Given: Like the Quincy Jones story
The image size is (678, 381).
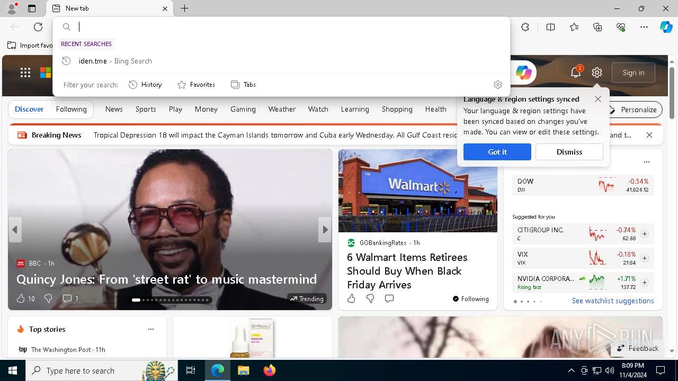Looking at the screenshot, I should pyautogui.click(x=21, y=298).
